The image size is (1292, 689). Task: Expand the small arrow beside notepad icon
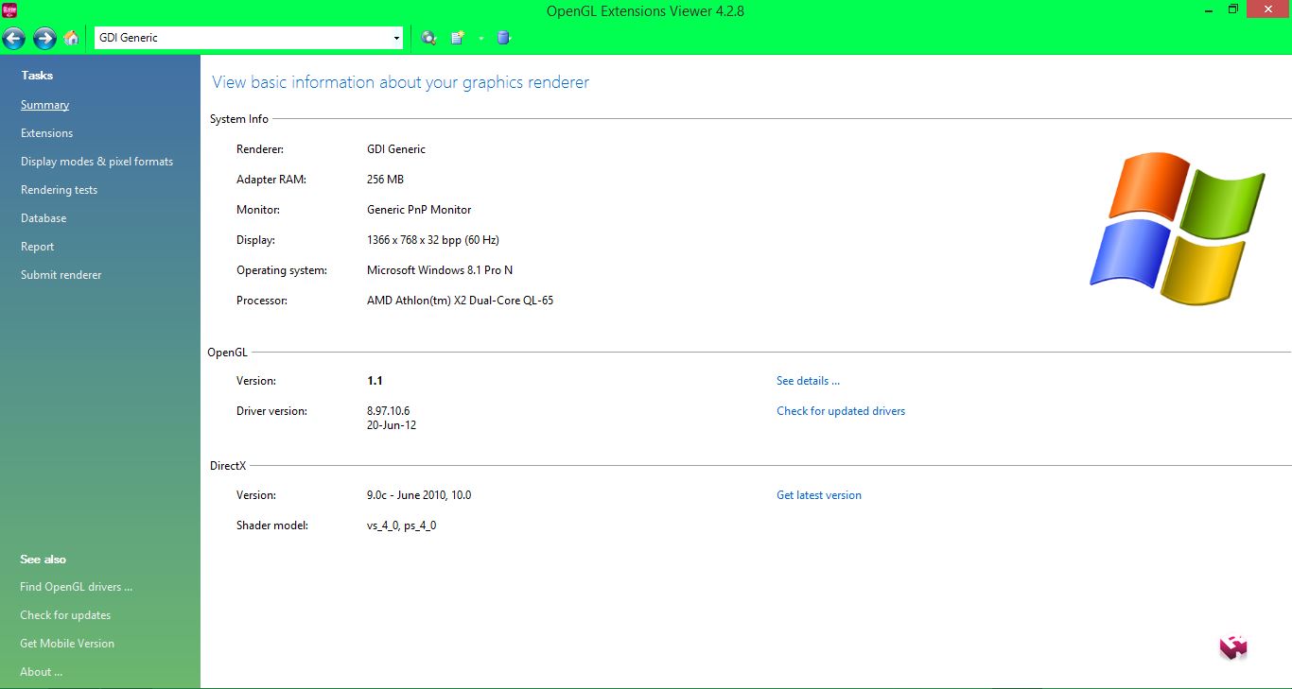[480, 39]
